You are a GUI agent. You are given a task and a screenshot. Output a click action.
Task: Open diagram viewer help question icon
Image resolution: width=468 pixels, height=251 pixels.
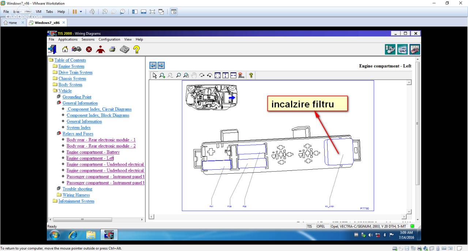tap(251, 76)
